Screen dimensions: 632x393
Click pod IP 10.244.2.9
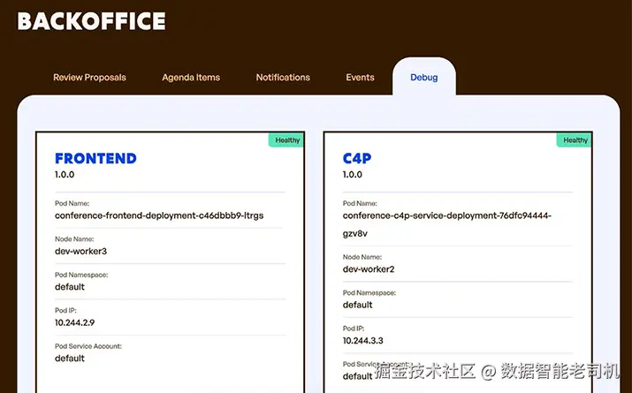(x=75, y=322)
